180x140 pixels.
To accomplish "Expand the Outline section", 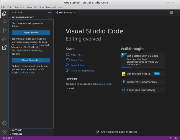I will coord(31,130).
